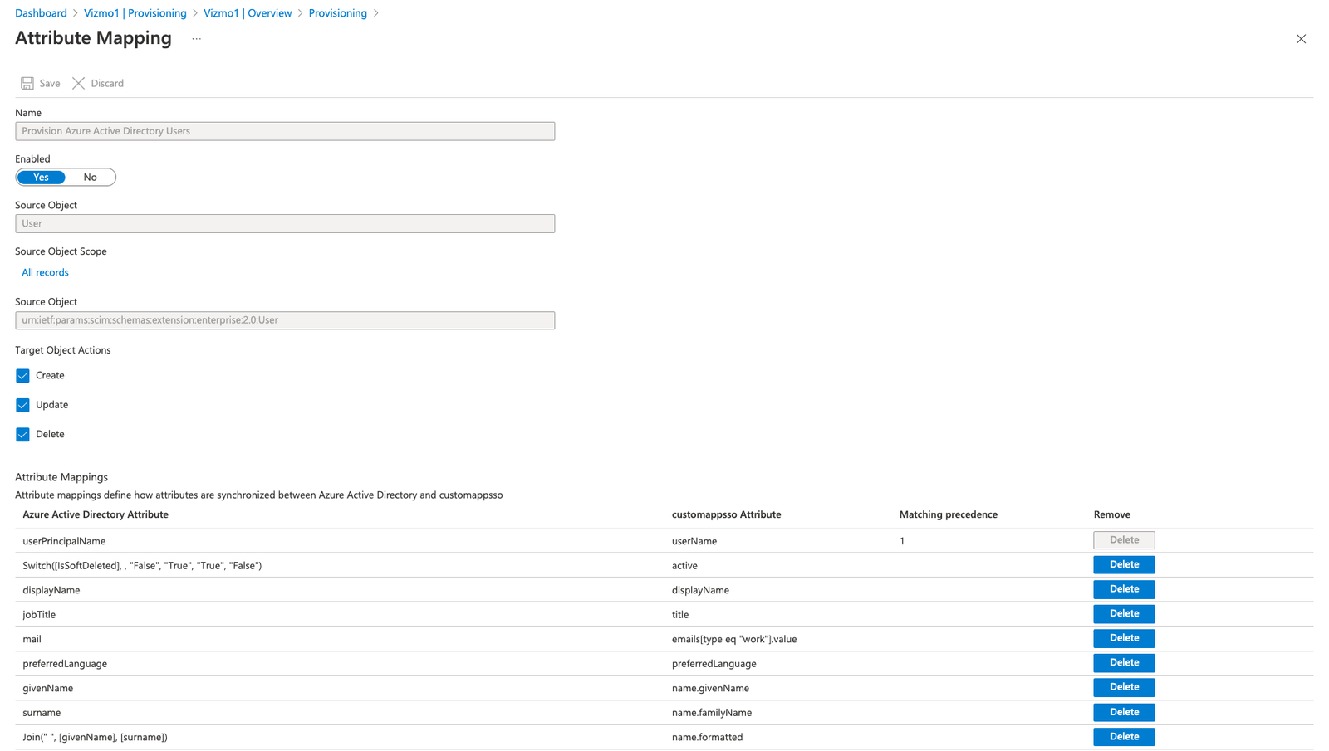Click the Discard X icon

click(78, 83)
